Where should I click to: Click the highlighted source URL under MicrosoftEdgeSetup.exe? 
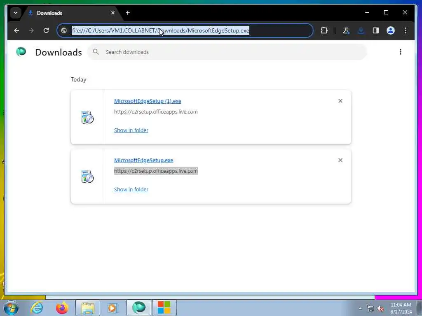click(x=156, y=171)
